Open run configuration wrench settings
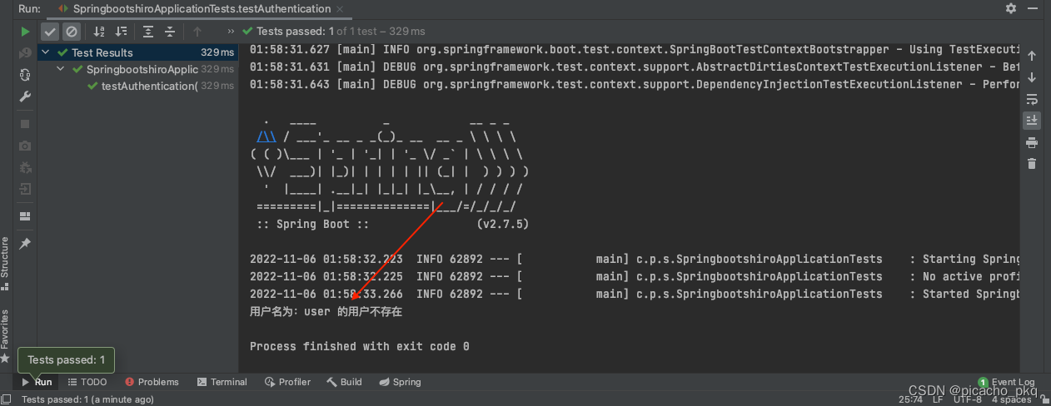 click(x=25, y=97)
